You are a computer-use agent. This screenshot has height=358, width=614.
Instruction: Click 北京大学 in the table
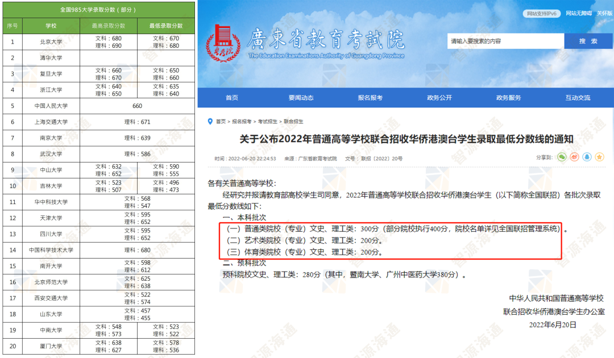pos(51,42)
